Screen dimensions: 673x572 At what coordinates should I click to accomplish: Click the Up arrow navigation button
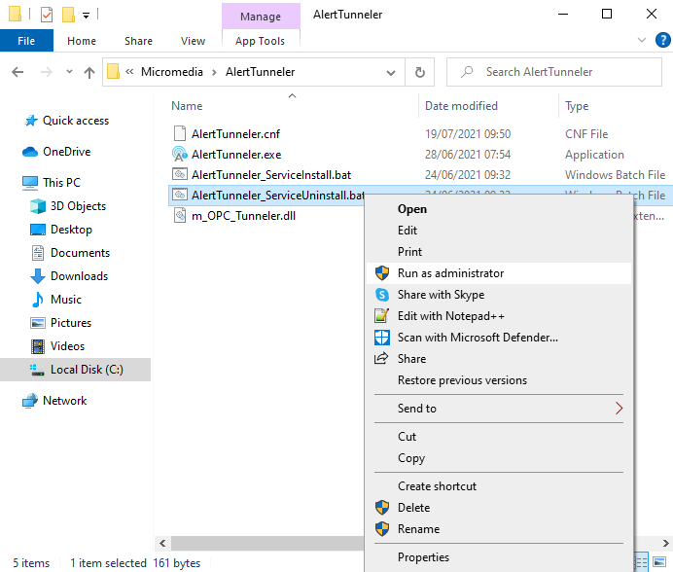[89, 72]
